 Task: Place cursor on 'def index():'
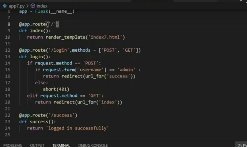[x=35, y=31]
